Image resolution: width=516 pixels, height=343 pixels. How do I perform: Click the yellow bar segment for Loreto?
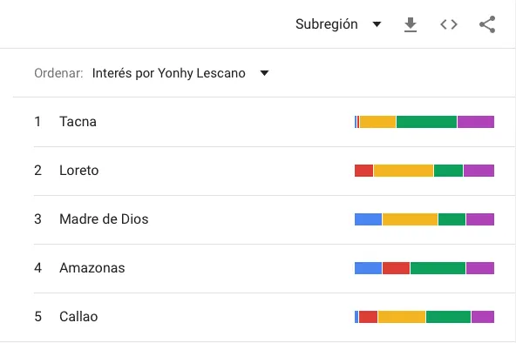point(404,171)
